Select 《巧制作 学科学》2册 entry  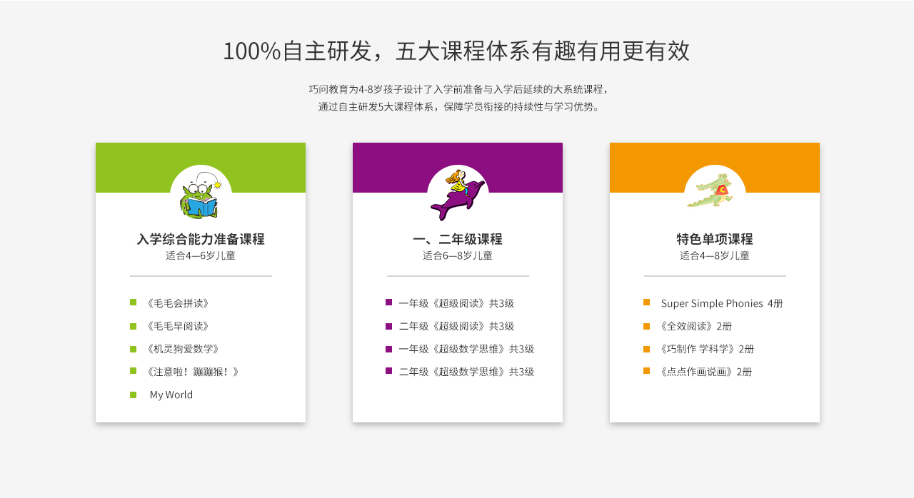tap(707, 349)
